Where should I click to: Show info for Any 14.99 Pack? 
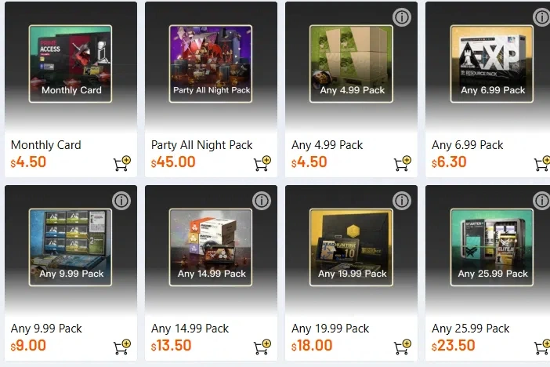point(262,201)
